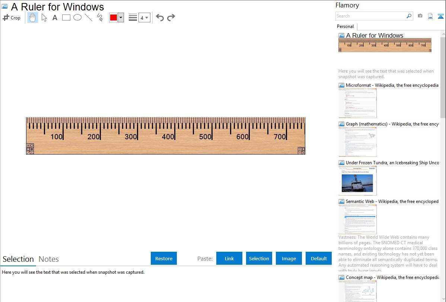This screenshot has height=302, width=446.
Task: Pick the rectangle drawing tool
Action: (x=66, y=18)
